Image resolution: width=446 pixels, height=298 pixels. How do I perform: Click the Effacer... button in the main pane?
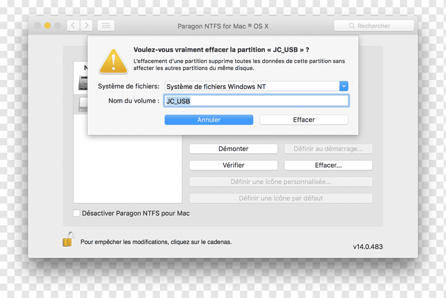(x=328, y=165)
